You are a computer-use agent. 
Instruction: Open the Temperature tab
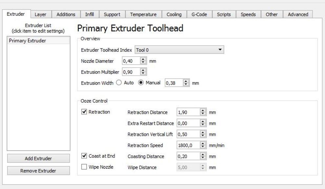[143, 14]
